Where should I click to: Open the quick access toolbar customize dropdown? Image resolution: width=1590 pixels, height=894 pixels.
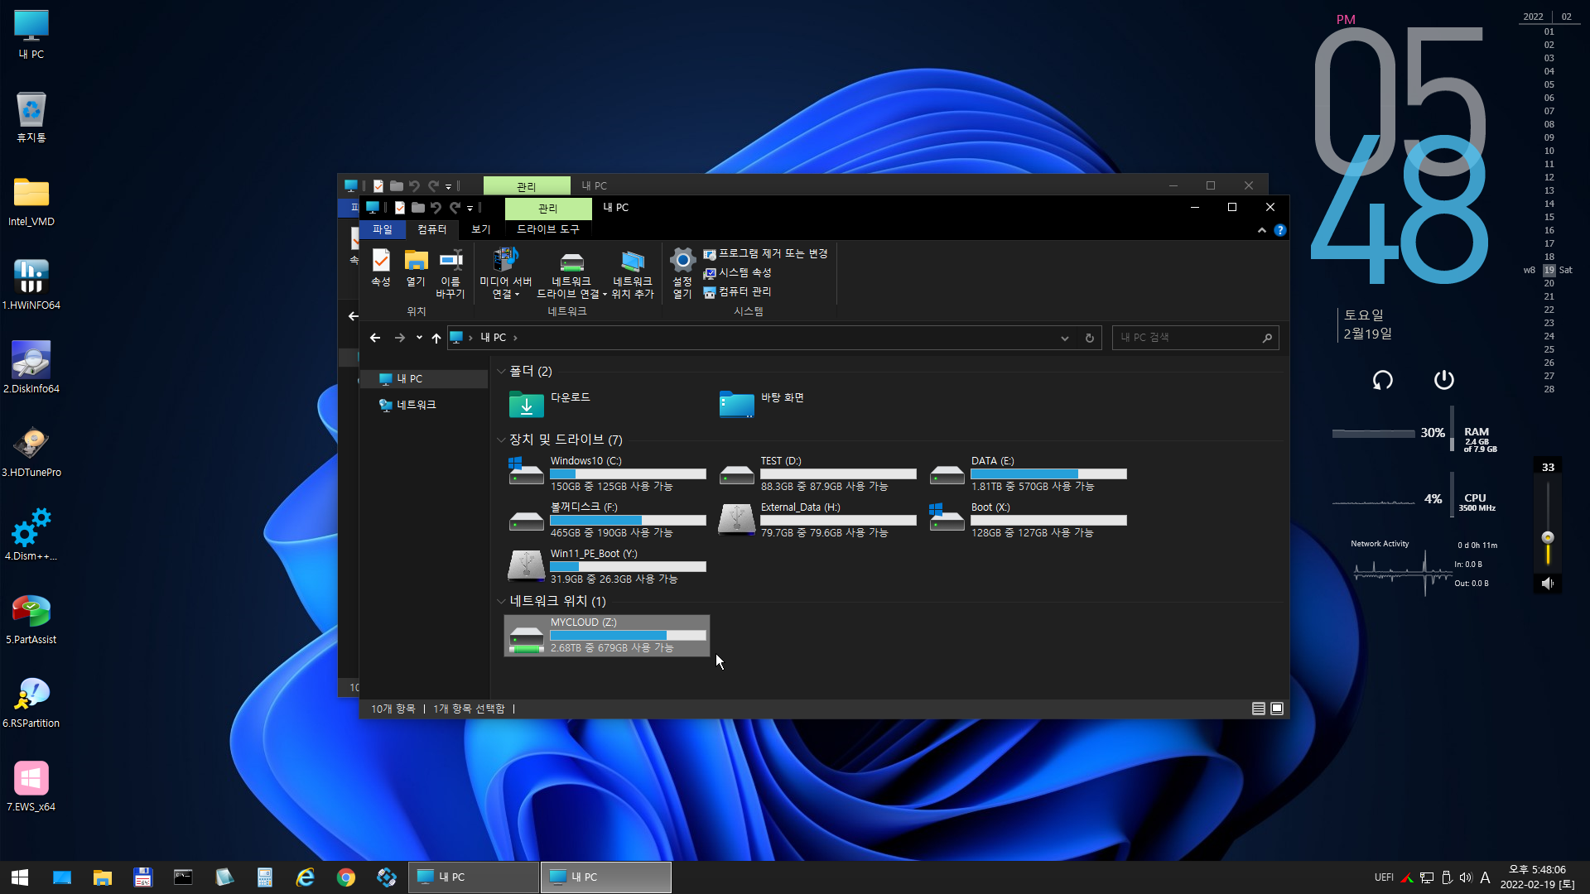tap(470, 208)
